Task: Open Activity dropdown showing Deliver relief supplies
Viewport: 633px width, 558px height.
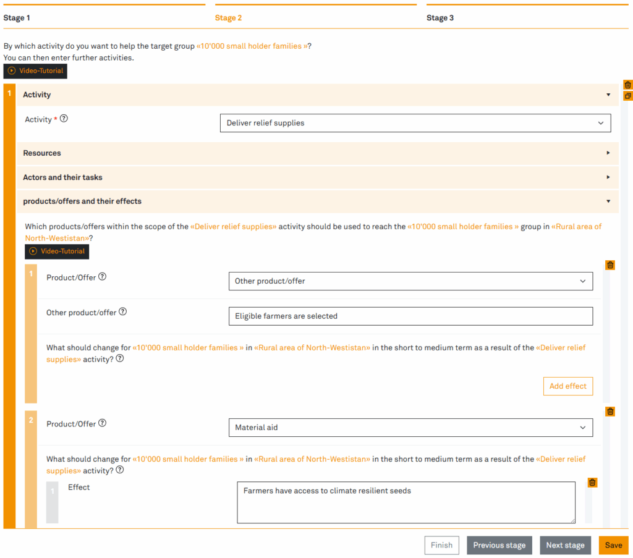Action: pyautogui.click(x=415, y=123)
